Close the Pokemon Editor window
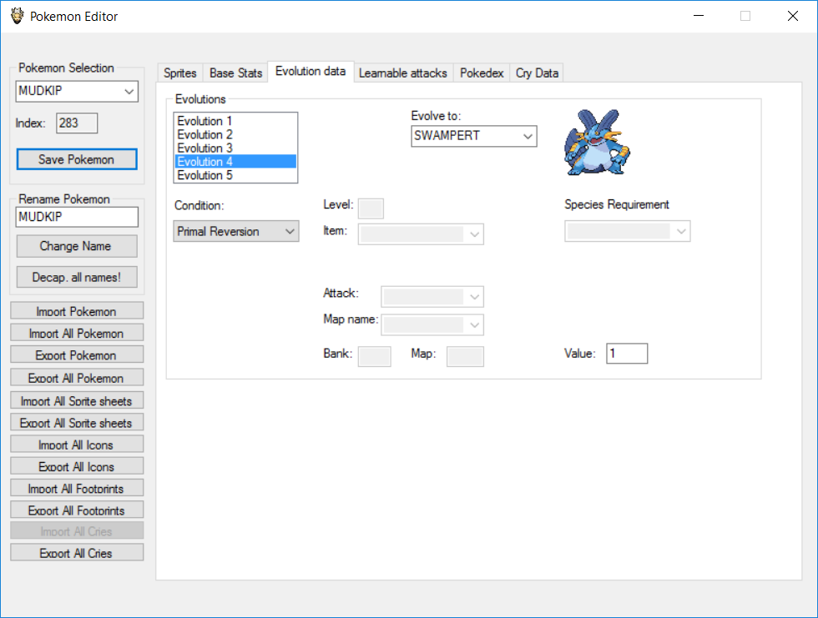818x618 pixels. pyautogui.click(x=793, y=16)
